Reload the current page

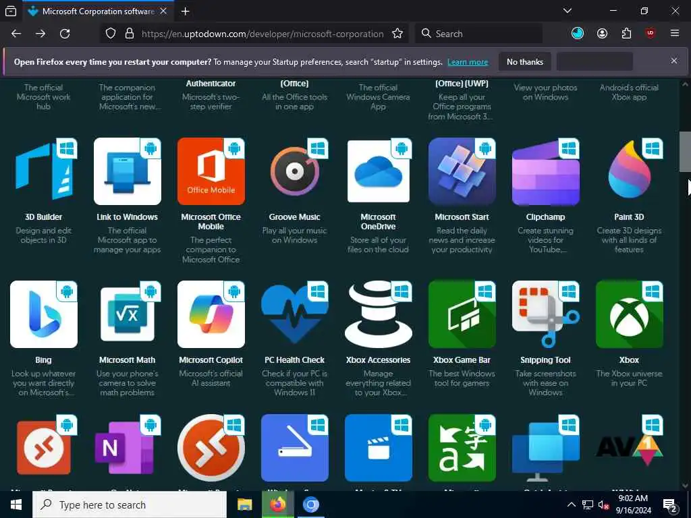tap(65, 34)
